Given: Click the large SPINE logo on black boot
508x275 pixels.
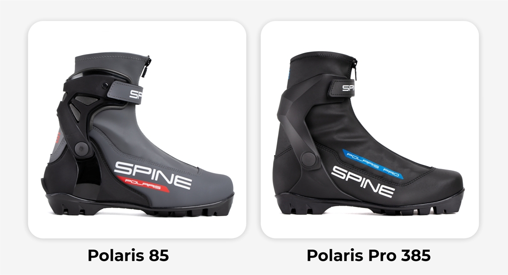Looking at the screenshot, I should (x=363, y=181).
